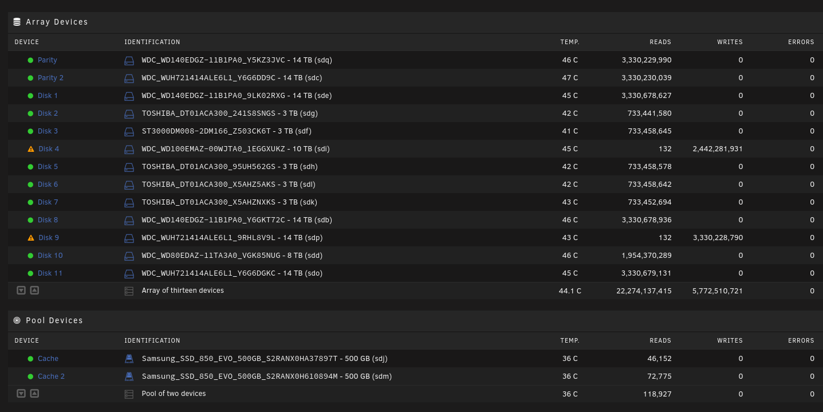Click the 5,772,510,721 total array writes

(718, 291)
